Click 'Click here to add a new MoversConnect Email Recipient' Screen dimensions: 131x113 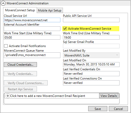[48, 96]
